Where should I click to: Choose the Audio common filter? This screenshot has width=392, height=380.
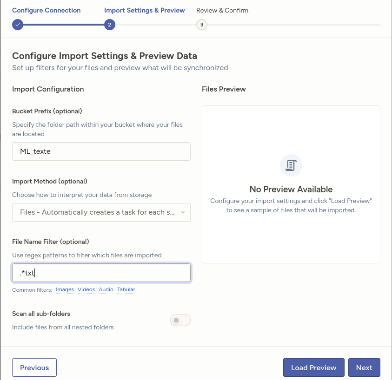pyautogui.click(x=106, y=289)
